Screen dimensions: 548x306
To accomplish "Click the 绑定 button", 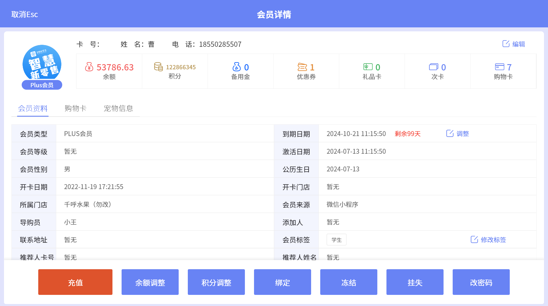I will (x=283, y=282).
